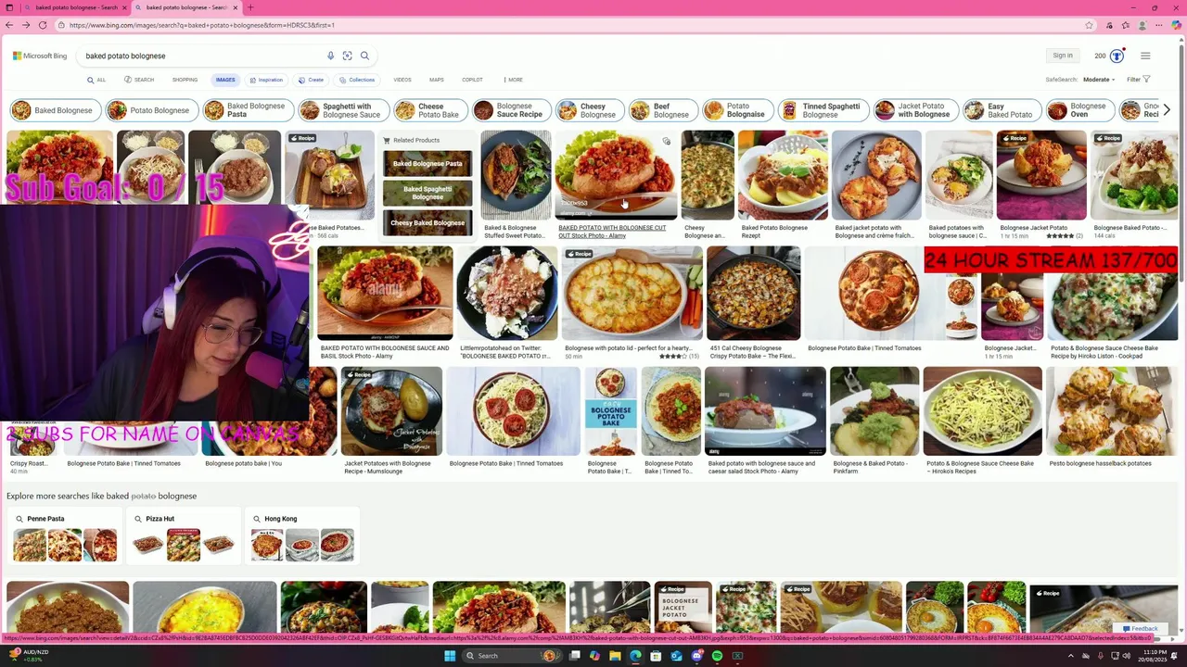Viewport: 1187px width, 667px height.
Task: Click the microphone voice search icon
Action: (330, 56)
